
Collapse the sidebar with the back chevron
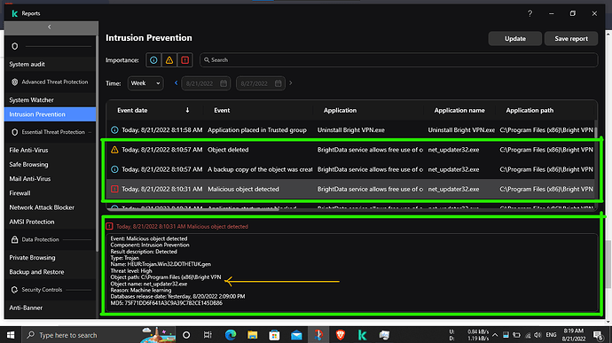49,27
